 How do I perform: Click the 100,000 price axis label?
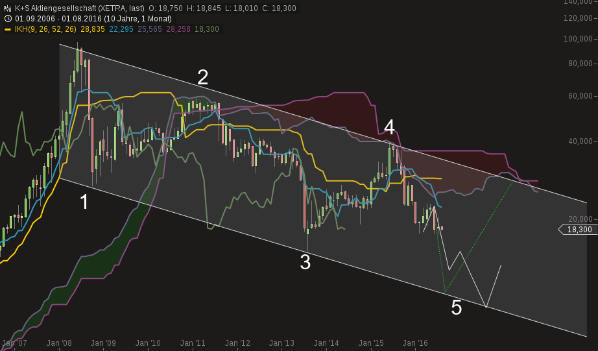point(578,39)
